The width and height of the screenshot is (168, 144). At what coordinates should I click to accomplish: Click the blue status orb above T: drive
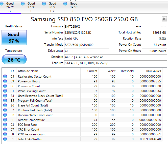tap(23, 4)
